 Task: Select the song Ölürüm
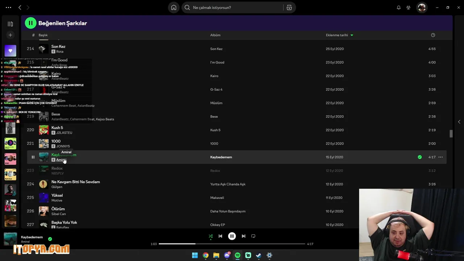click(58, 209)
